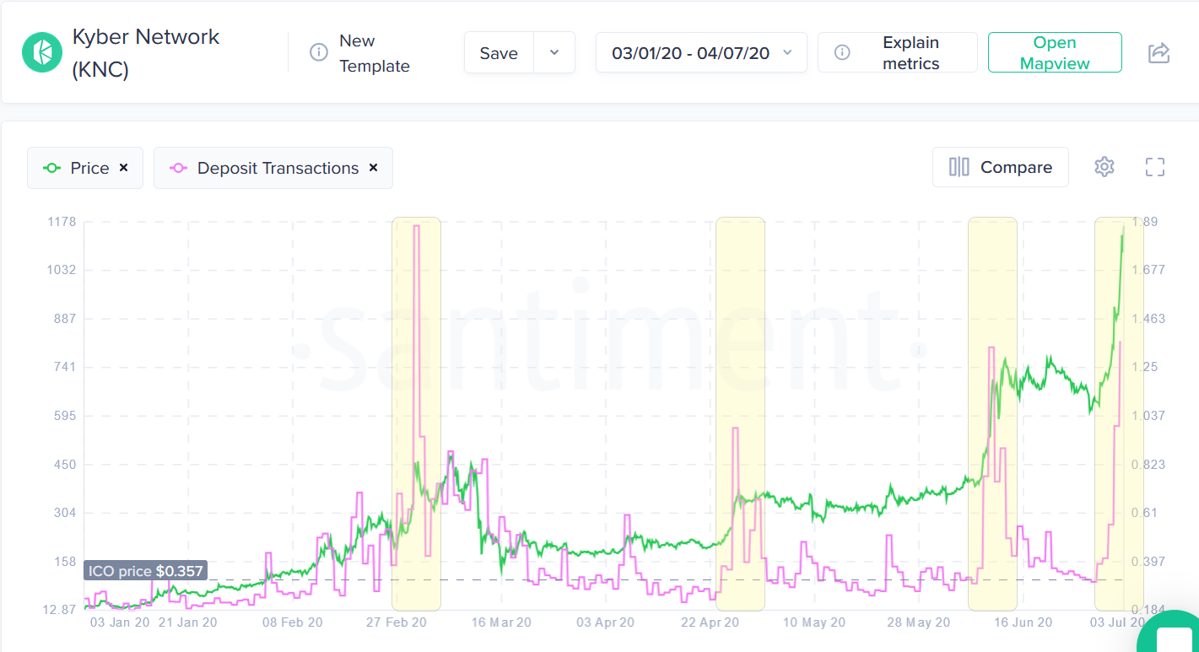Open the chat widget bubble

tap(1173, 634)
